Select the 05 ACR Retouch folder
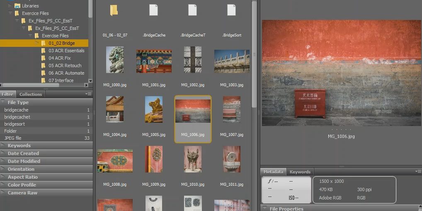Viewport: 422px width, 211px height. point(65,65)
